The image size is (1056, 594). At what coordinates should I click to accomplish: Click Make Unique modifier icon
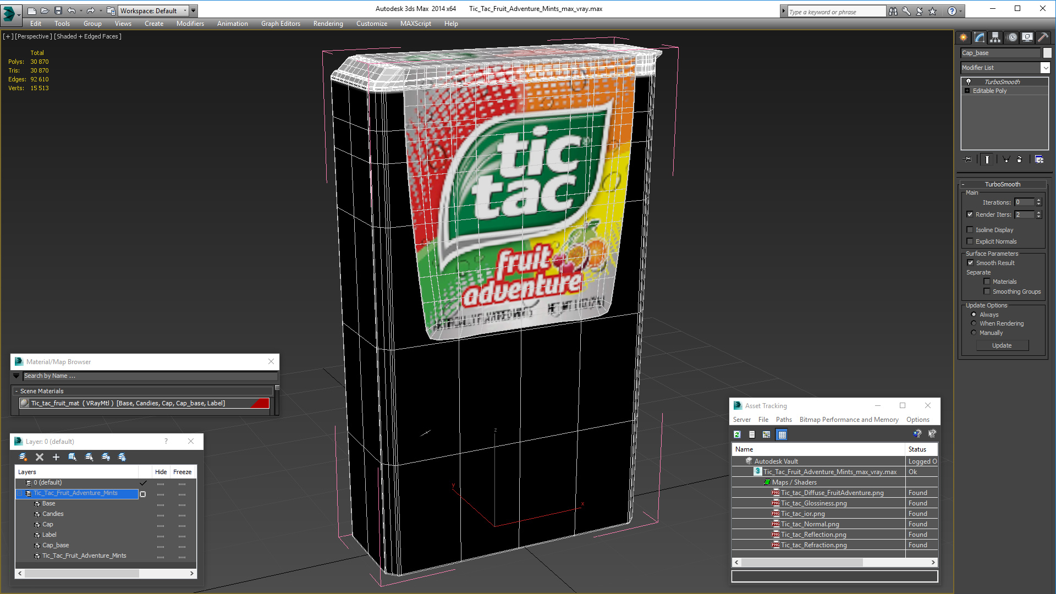(x=1006, y=159)
